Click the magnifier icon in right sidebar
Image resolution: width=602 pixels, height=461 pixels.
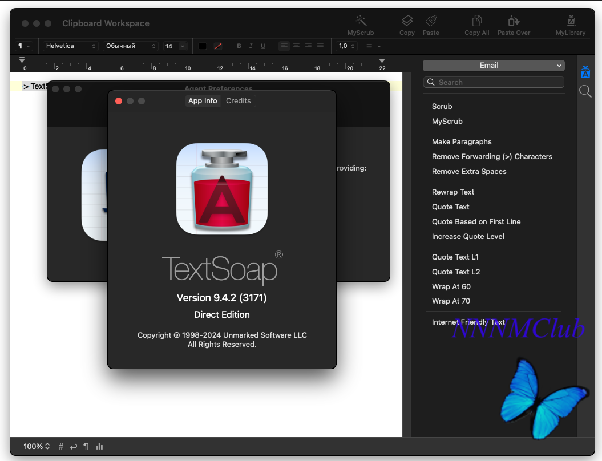point(585,91)
